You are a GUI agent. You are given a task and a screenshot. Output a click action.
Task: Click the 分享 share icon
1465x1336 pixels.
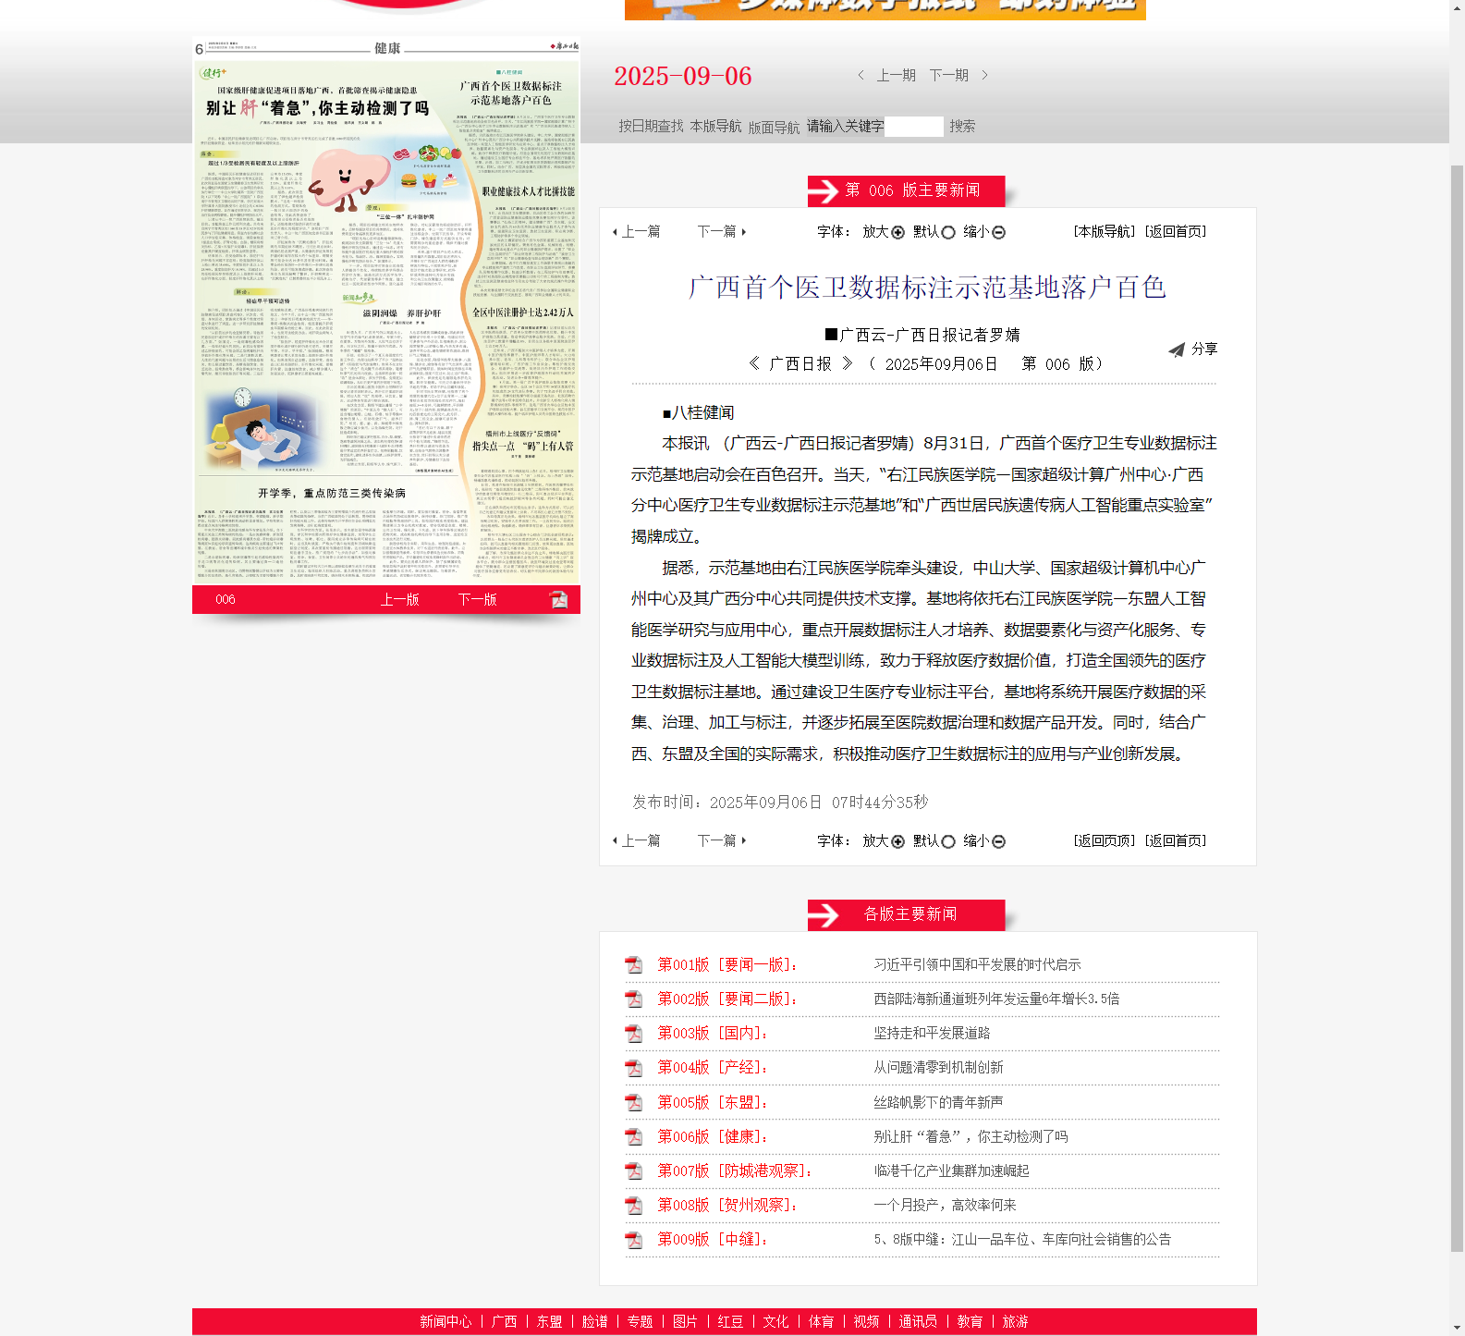point(1177,349)
